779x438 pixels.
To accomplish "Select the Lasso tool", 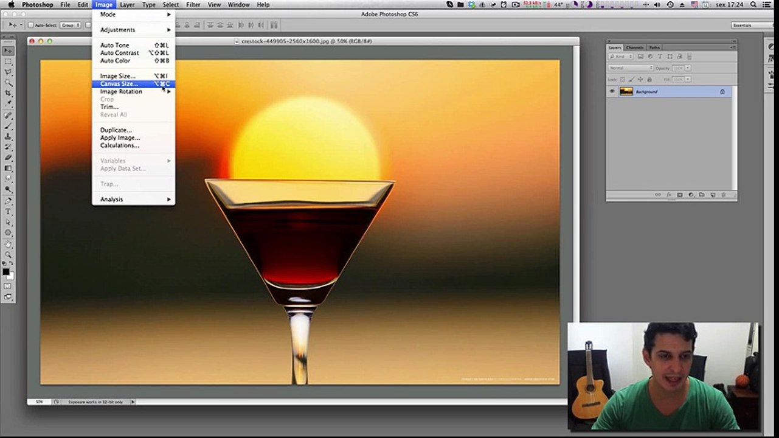I will [x=9, y=72].
